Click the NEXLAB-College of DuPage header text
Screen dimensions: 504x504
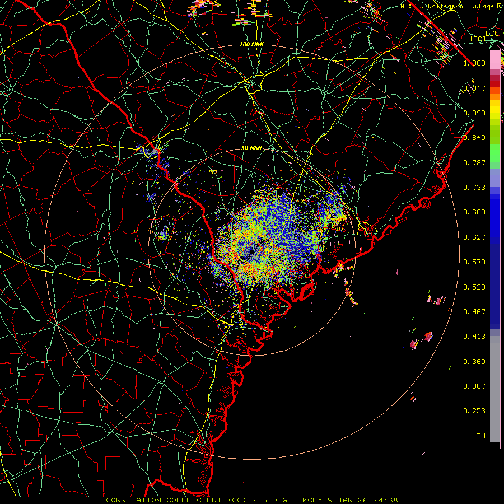[446, 6]
